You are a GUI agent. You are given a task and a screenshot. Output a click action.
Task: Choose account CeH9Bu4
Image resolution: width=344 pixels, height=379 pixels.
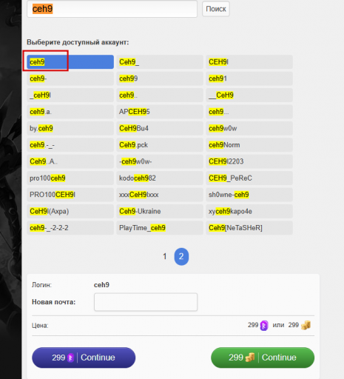click(160, 128)
